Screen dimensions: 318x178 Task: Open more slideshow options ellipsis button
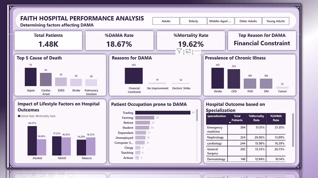point(71,173)
